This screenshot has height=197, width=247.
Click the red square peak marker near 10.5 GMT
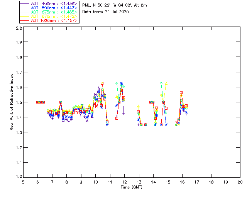pos(102,83)
